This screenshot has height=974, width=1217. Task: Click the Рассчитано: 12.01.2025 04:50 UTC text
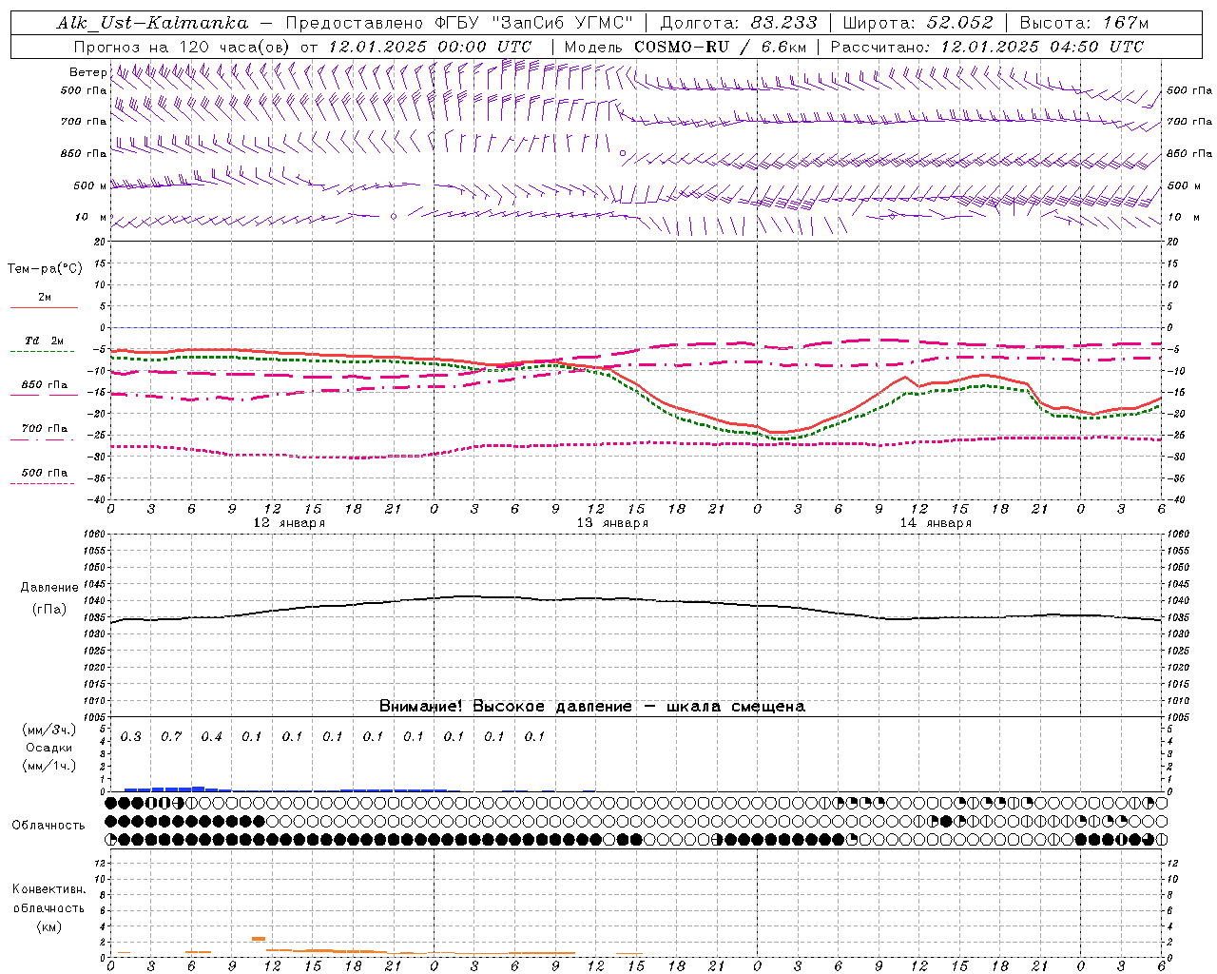click(x=987, y=47)
